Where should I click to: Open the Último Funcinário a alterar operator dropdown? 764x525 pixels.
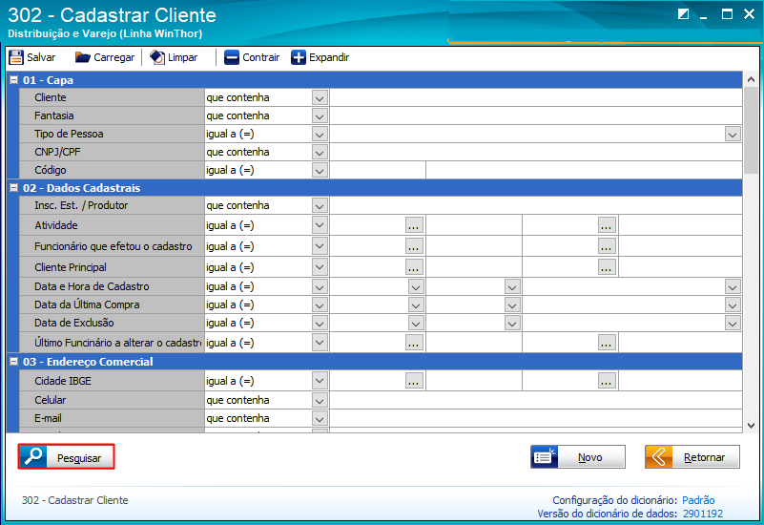pos(320,343)
